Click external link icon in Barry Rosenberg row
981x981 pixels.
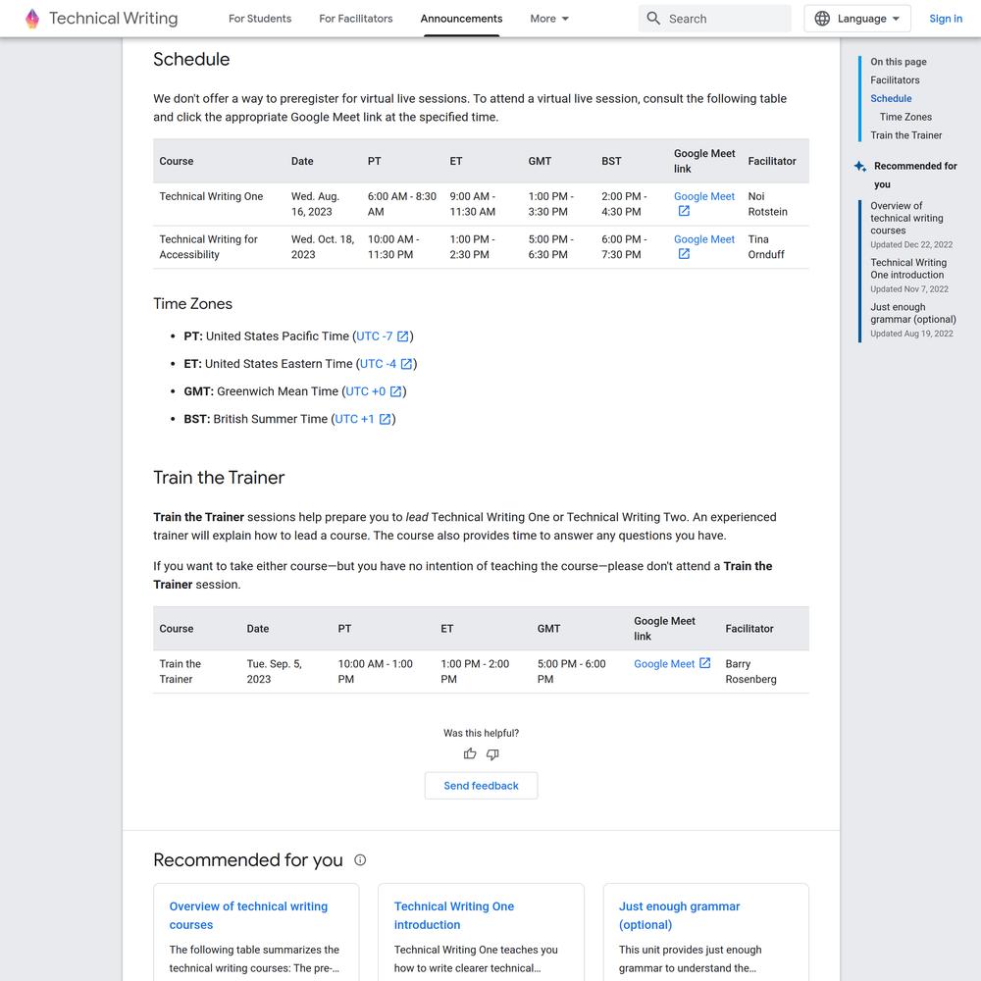pos(704,663)
